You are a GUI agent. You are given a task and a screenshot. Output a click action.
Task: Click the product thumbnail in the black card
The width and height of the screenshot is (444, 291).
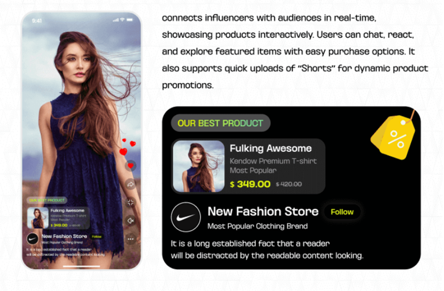199,167
